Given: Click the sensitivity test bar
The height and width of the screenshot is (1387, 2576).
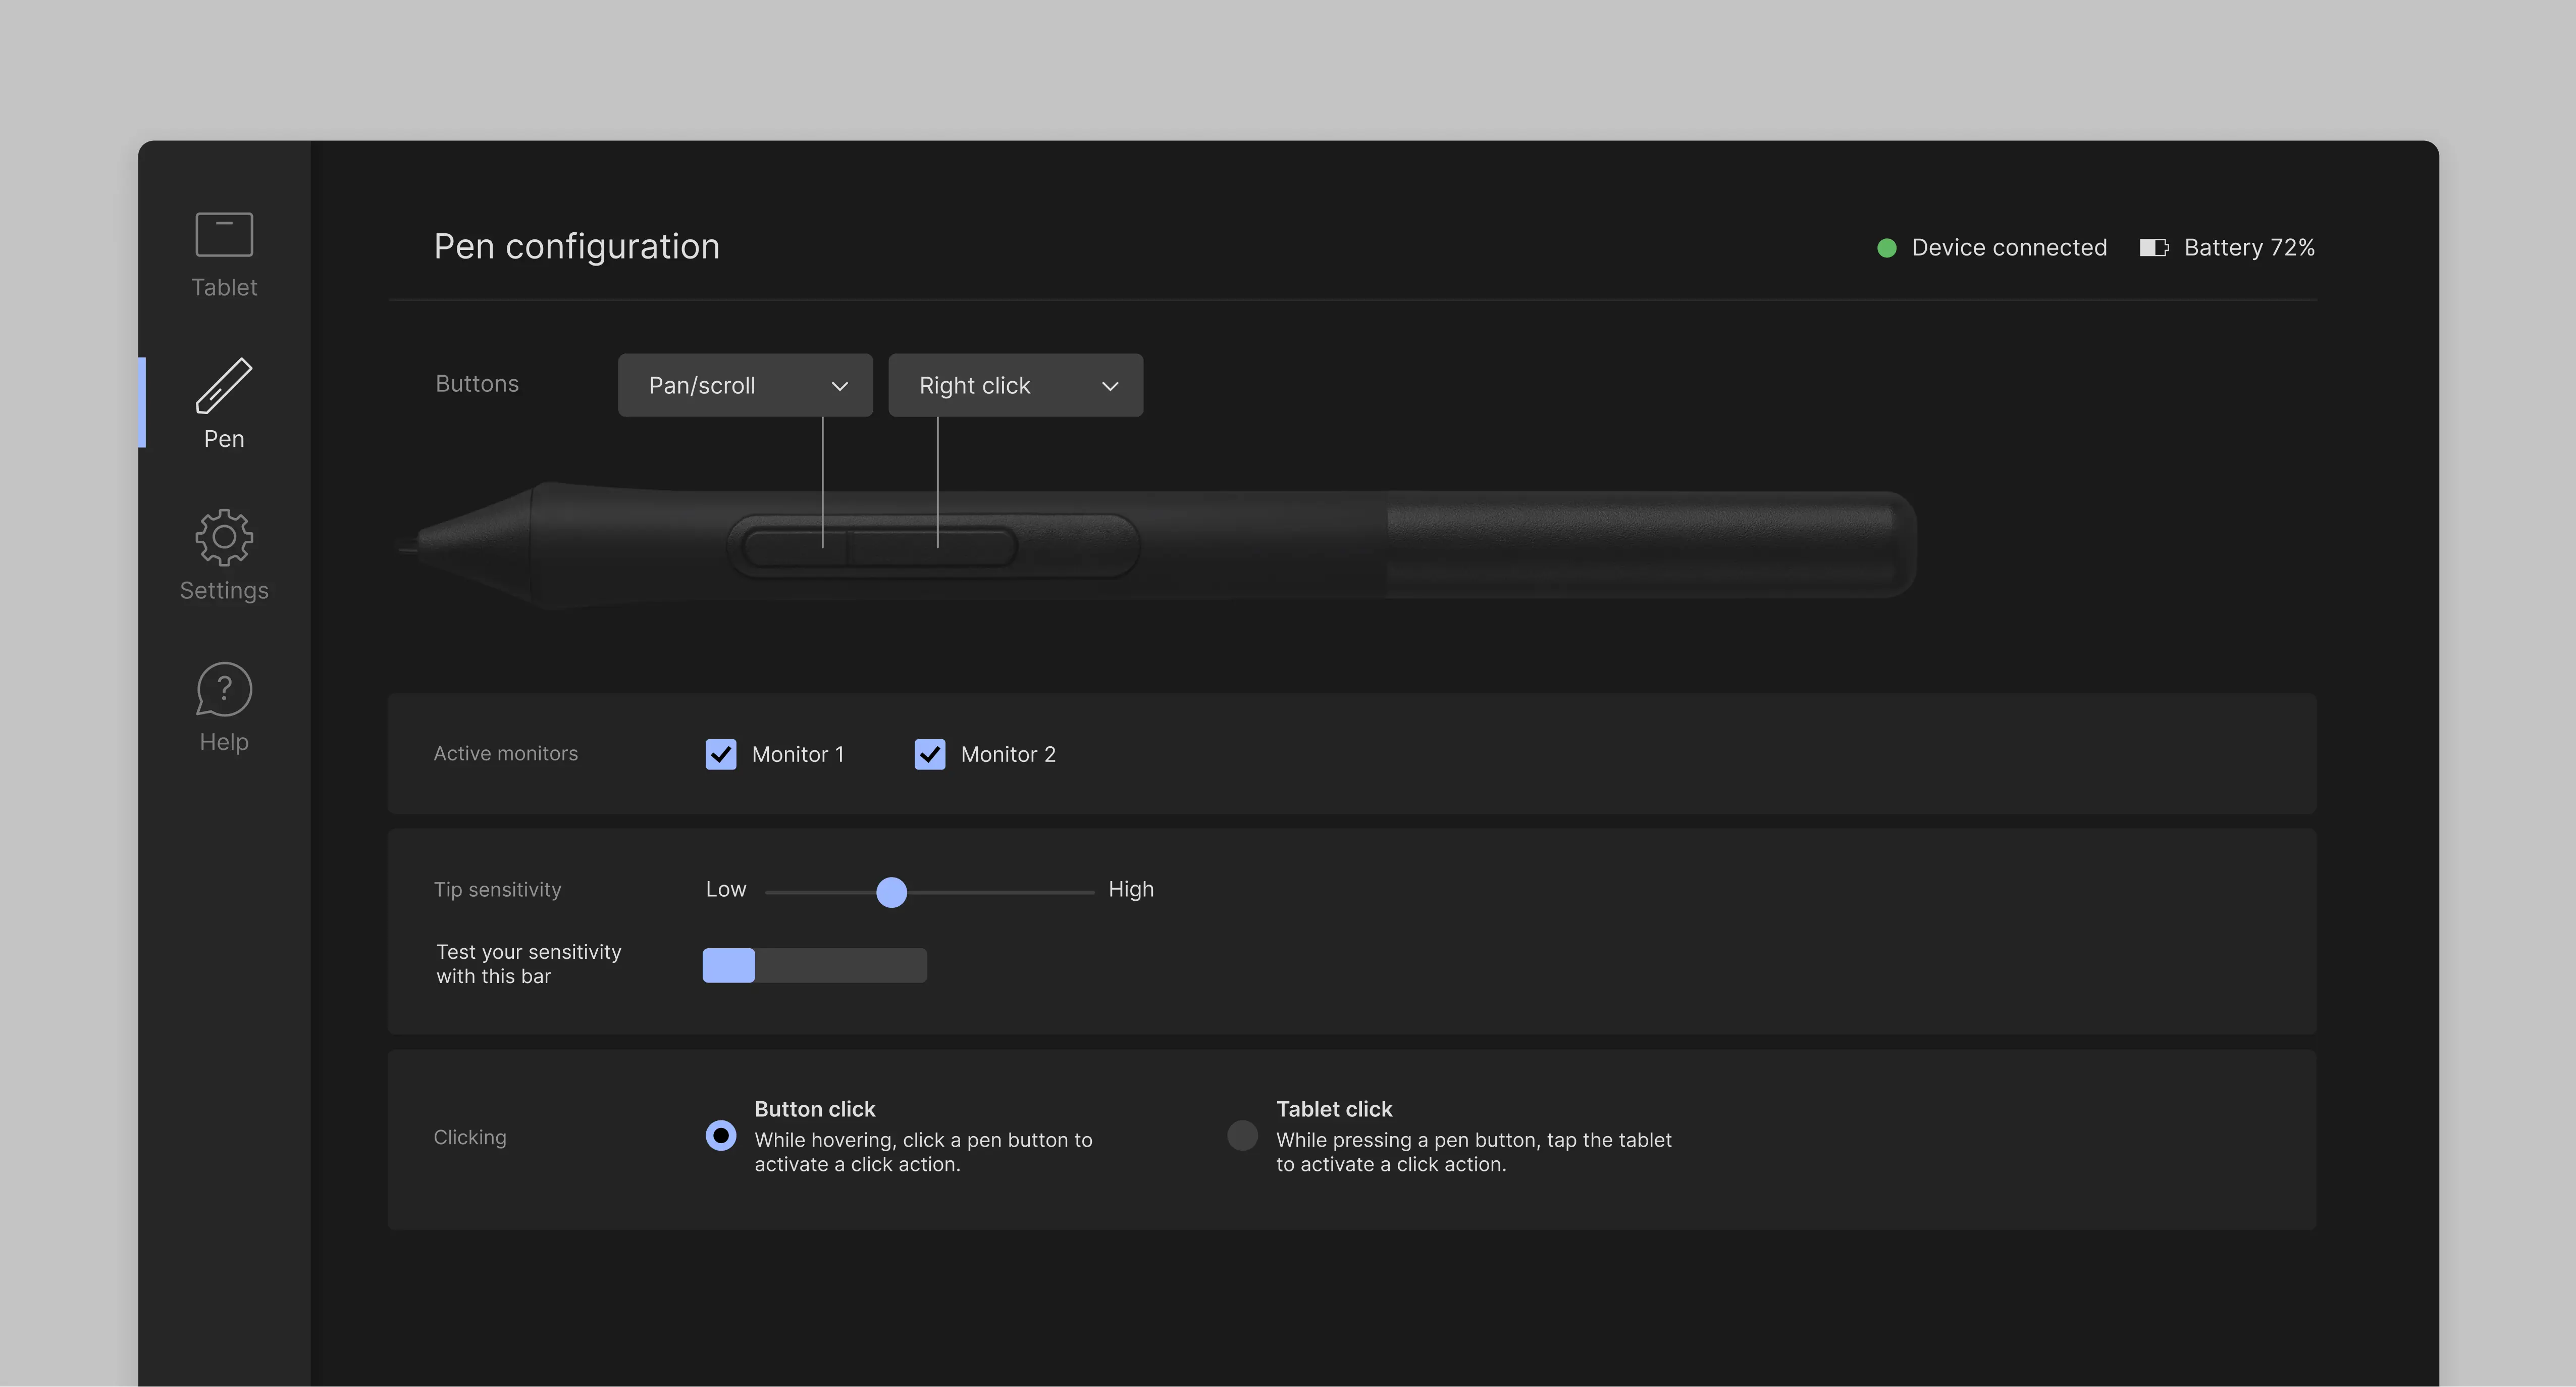Looking at the screenshot, I should coord(814,964).
